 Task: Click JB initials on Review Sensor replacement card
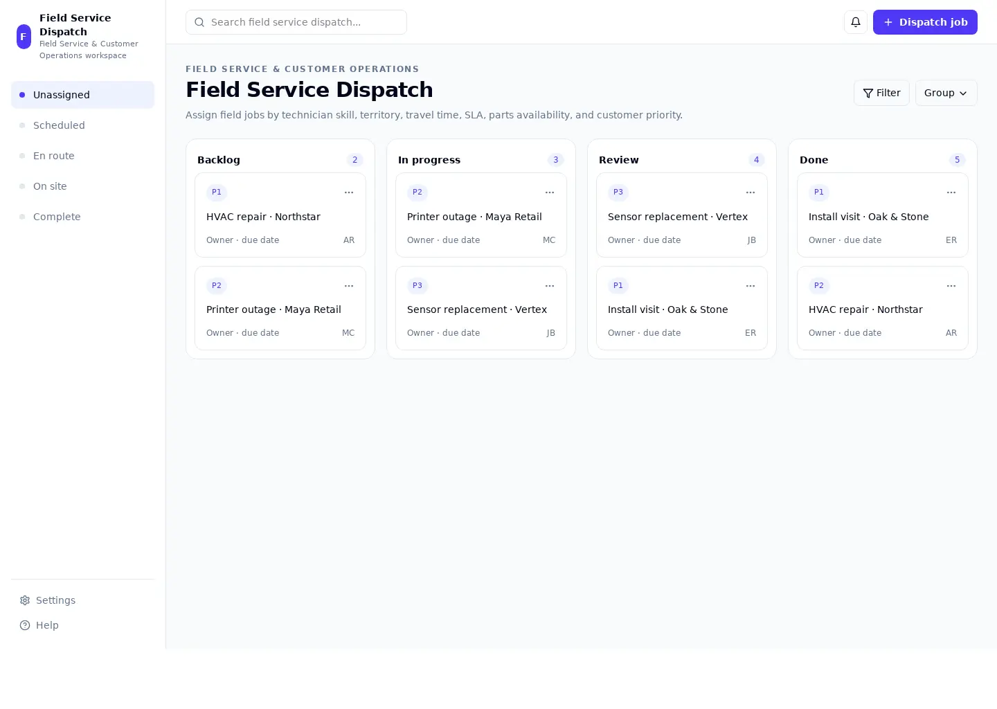752,240
